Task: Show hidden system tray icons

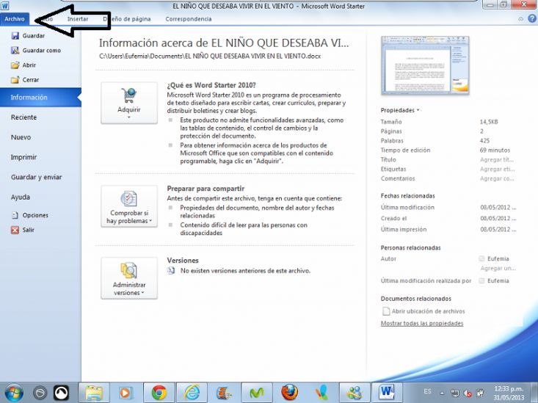Action: click(x=443, y=393)
